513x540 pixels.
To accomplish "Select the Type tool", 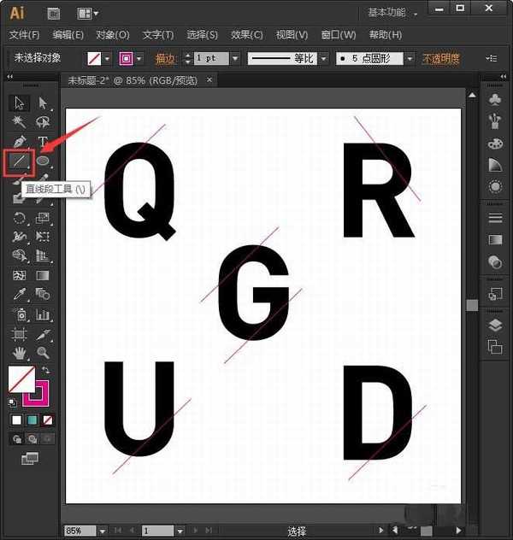I will pos(42,141).
